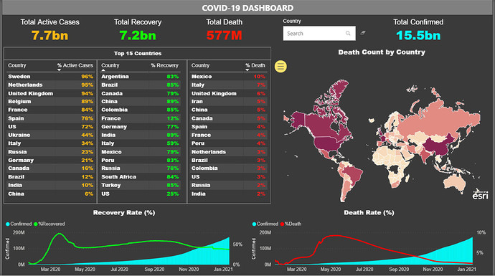
Task: Click %Death legend item
Action: point(291,224)
